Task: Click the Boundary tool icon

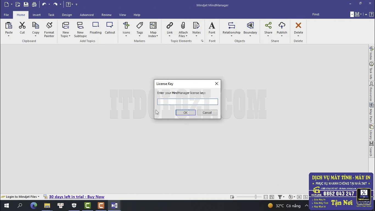Action: (x=250, y=29)
